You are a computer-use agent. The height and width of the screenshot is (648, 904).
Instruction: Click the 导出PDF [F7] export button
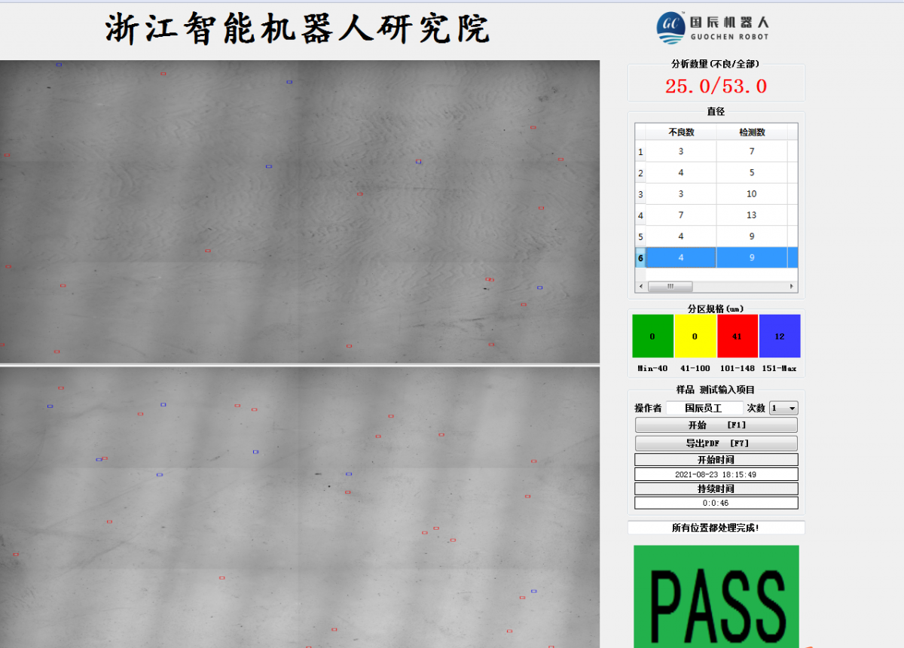coord(716,443)
